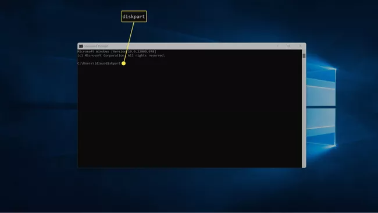378x213 pixels.
Task: Maximize the Command Prompt window
Action: [x=289, y=46]
